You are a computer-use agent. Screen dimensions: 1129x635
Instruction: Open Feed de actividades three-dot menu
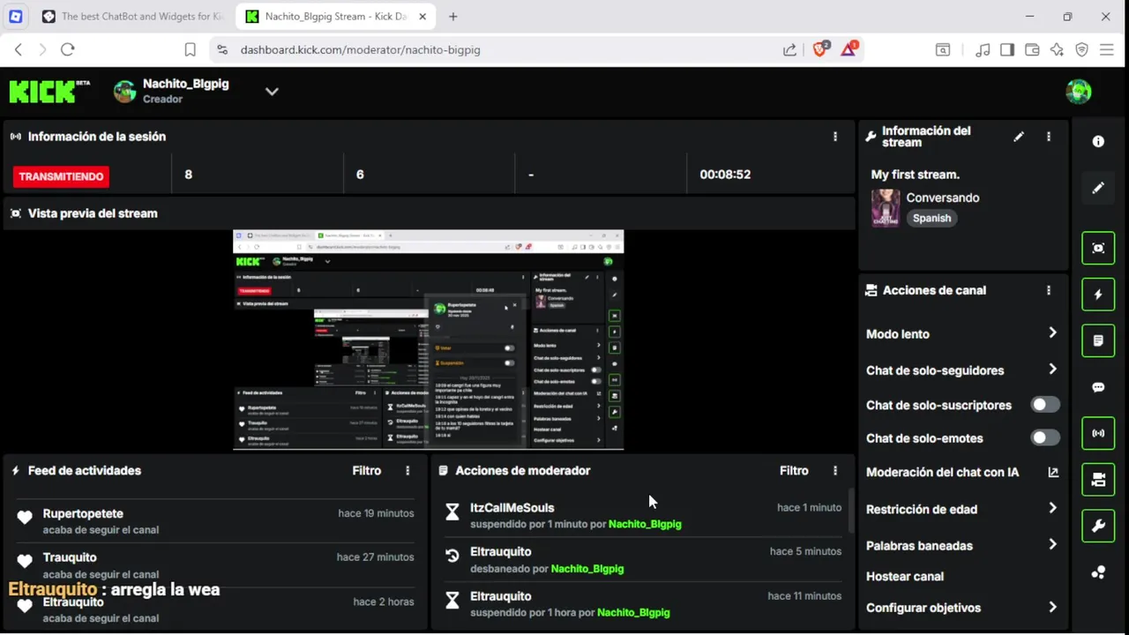point(407,471)
